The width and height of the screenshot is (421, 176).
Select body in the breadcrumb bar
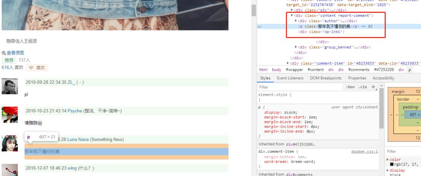point(276,69)
